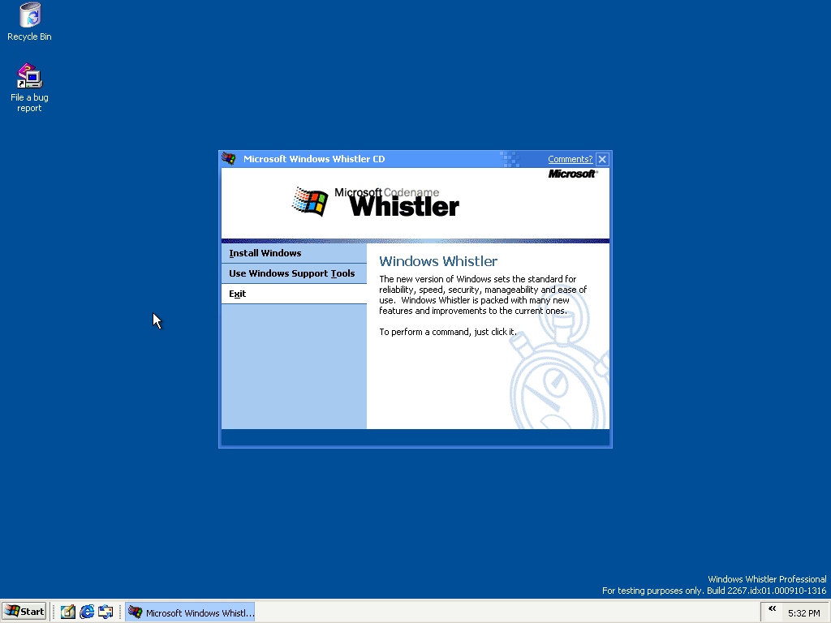Select the File a bug report shortcut
The width and height of the screenshot is (831, 623).
click(x=30, y=88)
